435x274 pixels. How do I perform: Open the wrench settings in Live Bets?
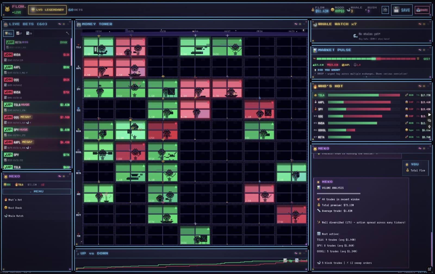point(67,33)
